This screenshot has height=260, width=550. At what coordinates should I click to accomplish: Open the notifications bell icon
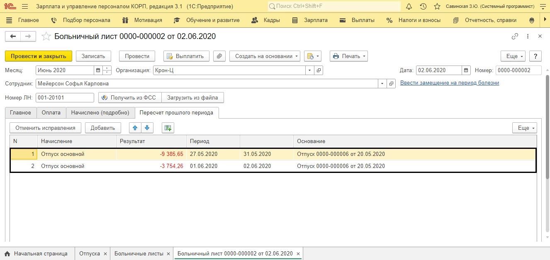(409, 7)
